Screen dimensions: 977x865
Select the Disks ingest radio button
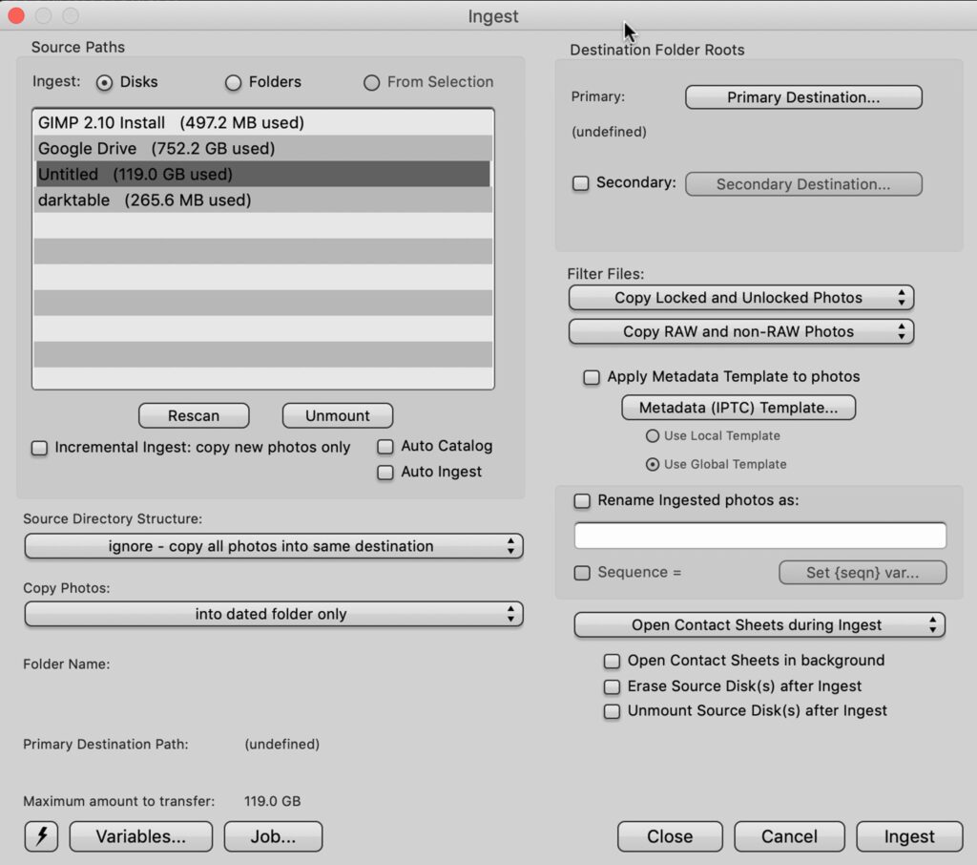tap(104, 83)
